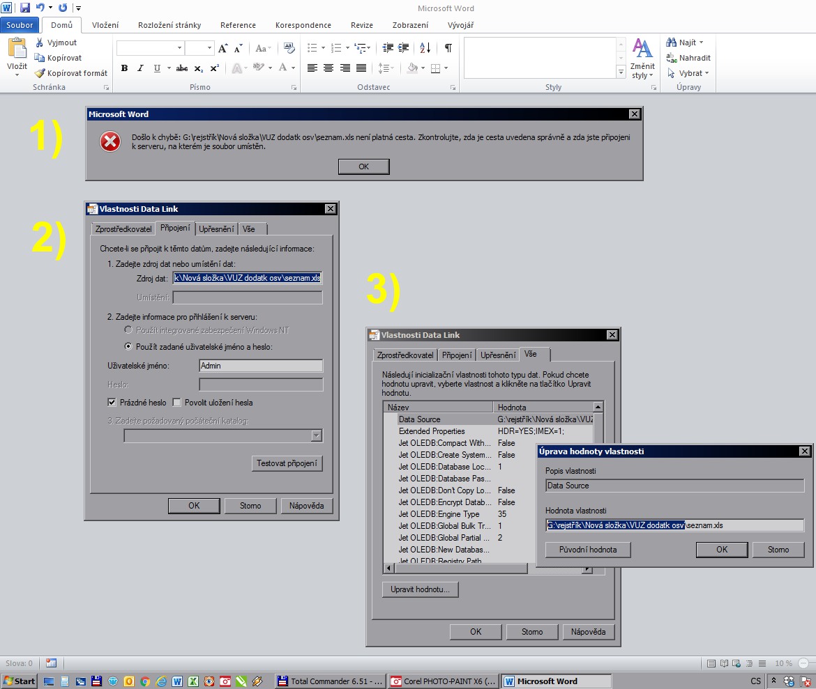816x689 pixels.
Task: Expand the styles gallery dropdown arrow
Action: (x=621, y=72)
